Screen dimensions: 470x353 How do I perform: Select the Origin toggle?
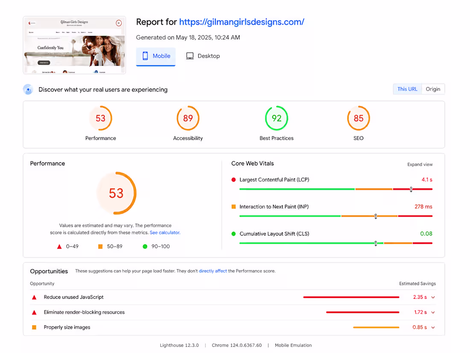pyautogui.click(x=433, y=89)
